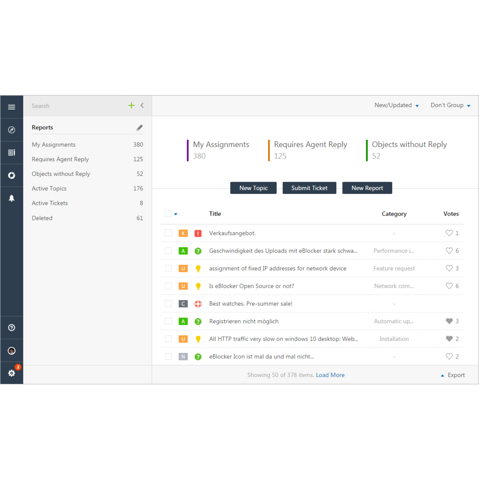479x479 pixels.
Task: Open Active Topics from Reports list
Action: (49, 188)
